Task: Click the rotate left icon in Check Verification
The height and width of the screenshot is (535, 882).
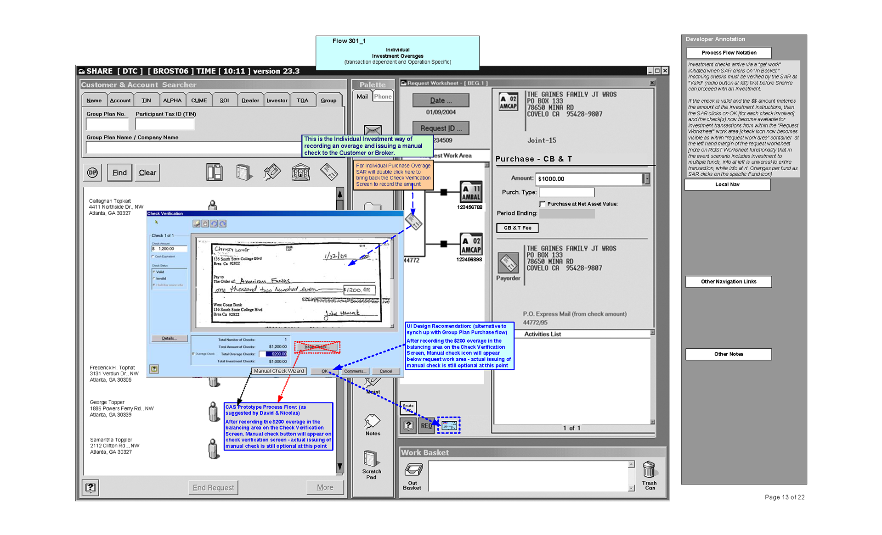Action: pos(214,224)
